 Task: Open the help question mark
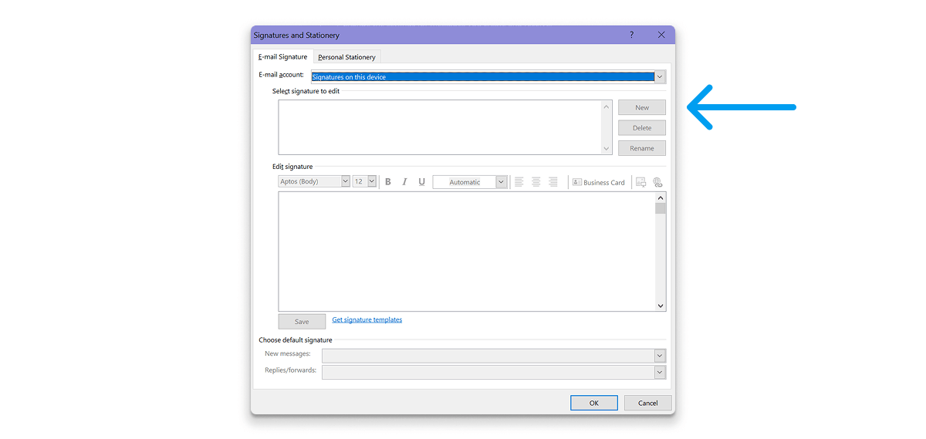pos(631,35)
